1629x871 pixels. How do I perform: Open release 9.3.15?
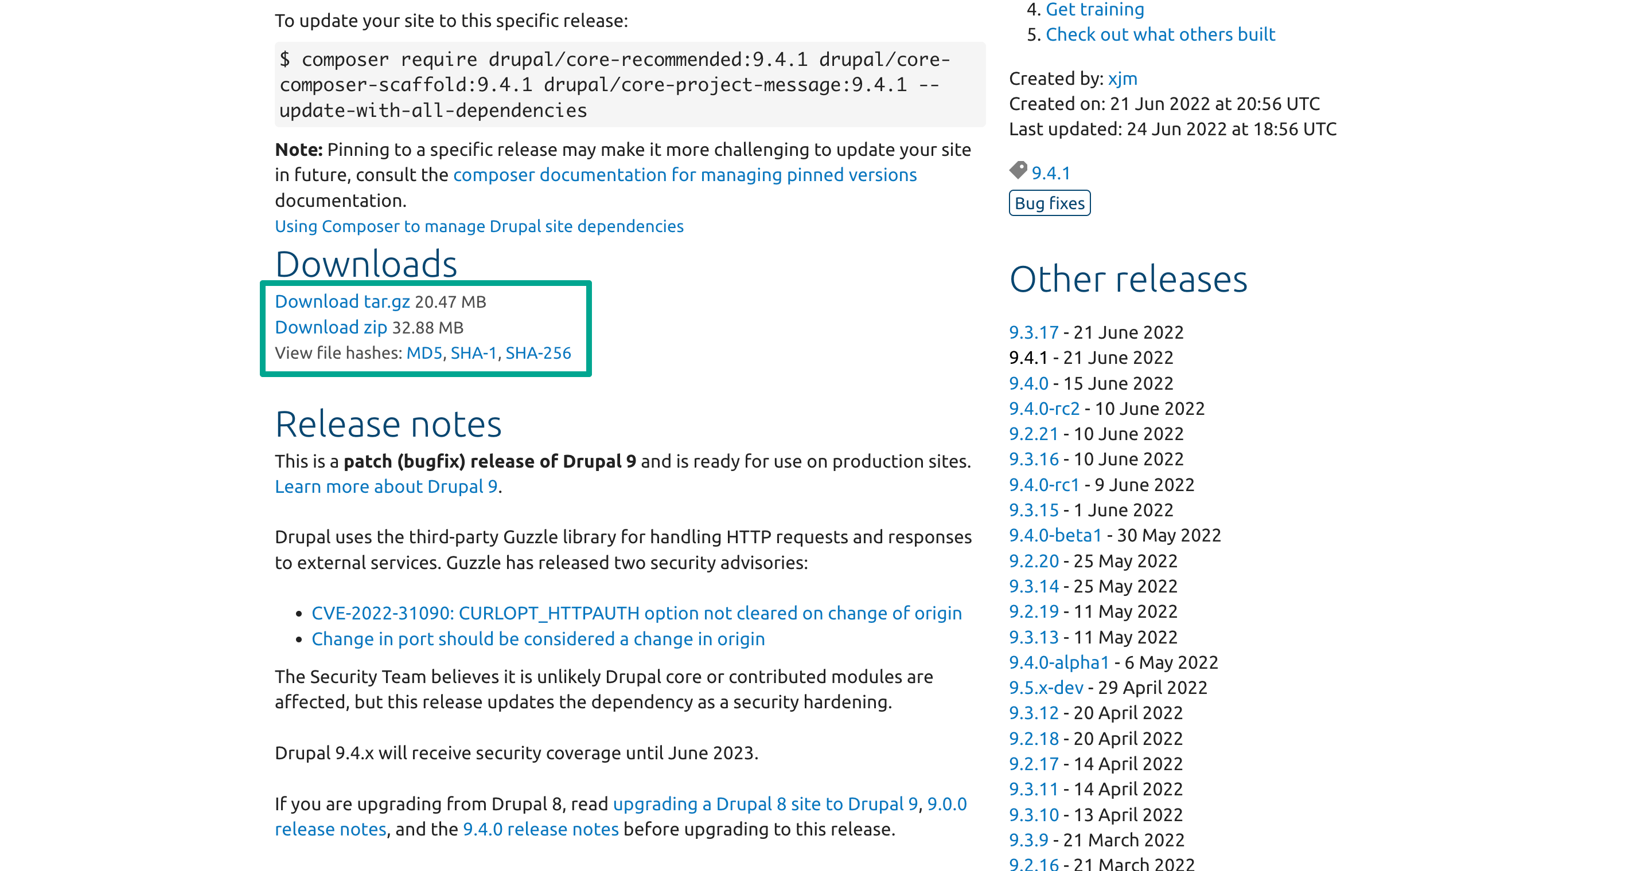[1034, 510]
